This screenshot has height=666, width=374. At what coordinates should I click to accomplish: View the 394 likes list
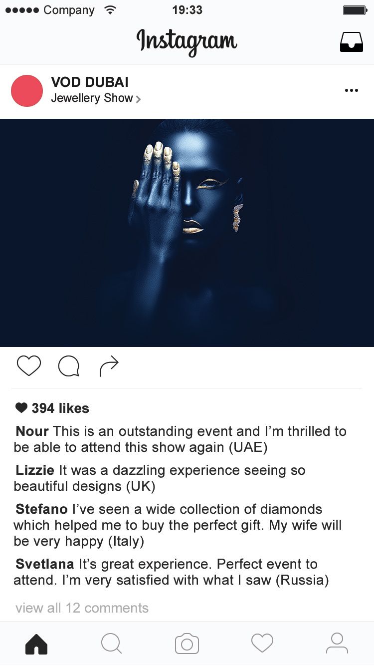pyautogui.click(x=52, y=408)
